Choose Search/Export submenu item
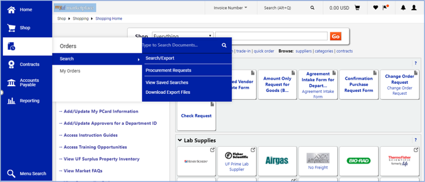425x182 pixels. (x=160, y=58)
